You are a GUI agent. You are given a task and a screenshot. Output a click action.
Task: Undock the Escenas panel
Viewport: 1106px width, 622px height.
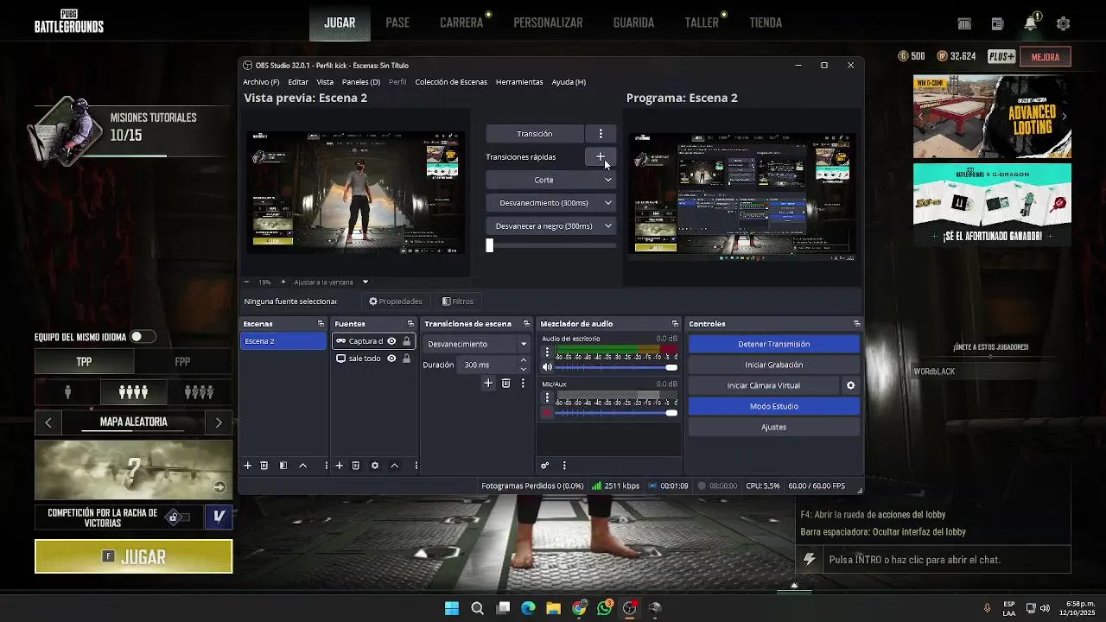click(x=321, y=324)
